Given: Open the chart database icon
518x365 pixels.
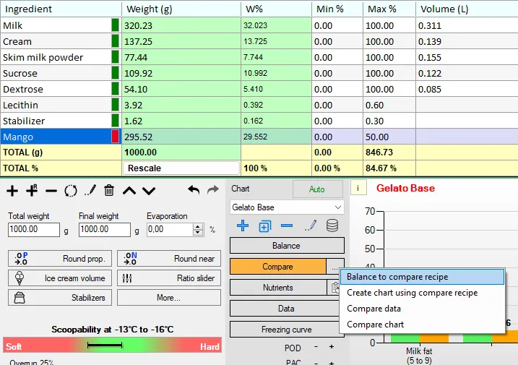Looking at the screenshot, I should pos(332,226).
